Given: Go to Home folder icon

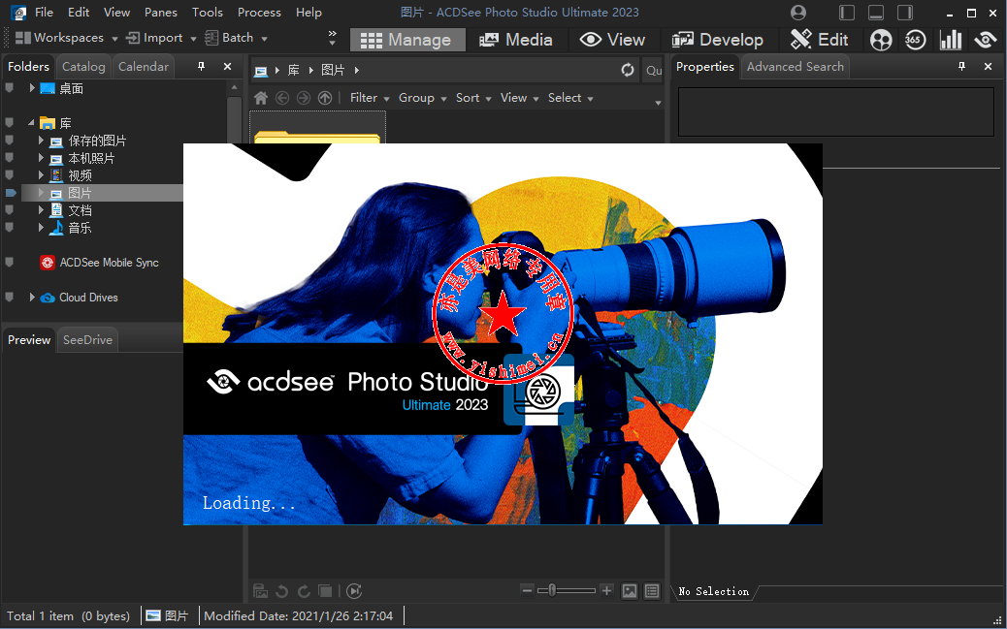Looking at the screenshot, I should [261, 98].
